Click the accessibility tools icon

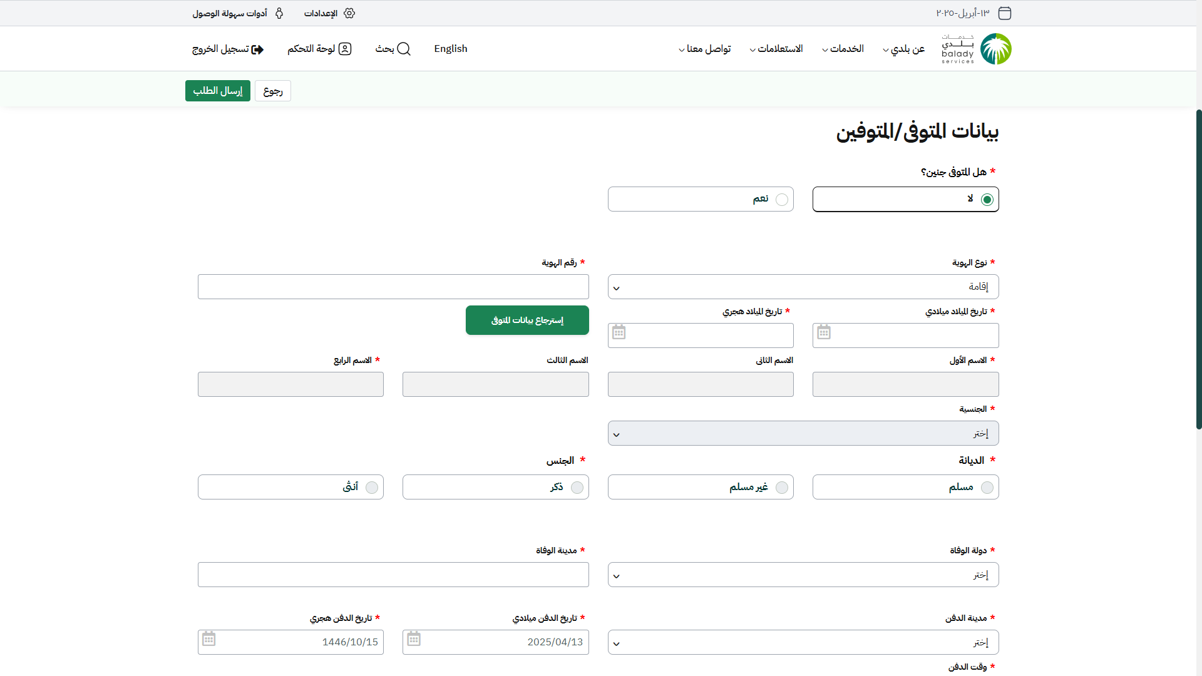(x=279, y=13)
